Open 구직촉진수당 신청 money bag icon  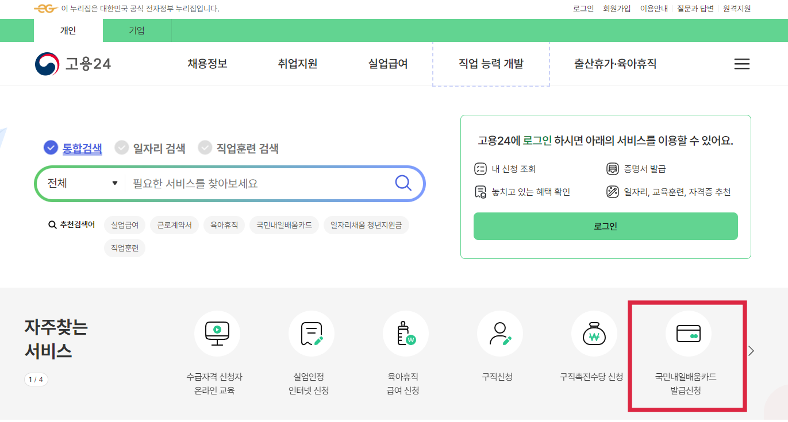[594, 334]
